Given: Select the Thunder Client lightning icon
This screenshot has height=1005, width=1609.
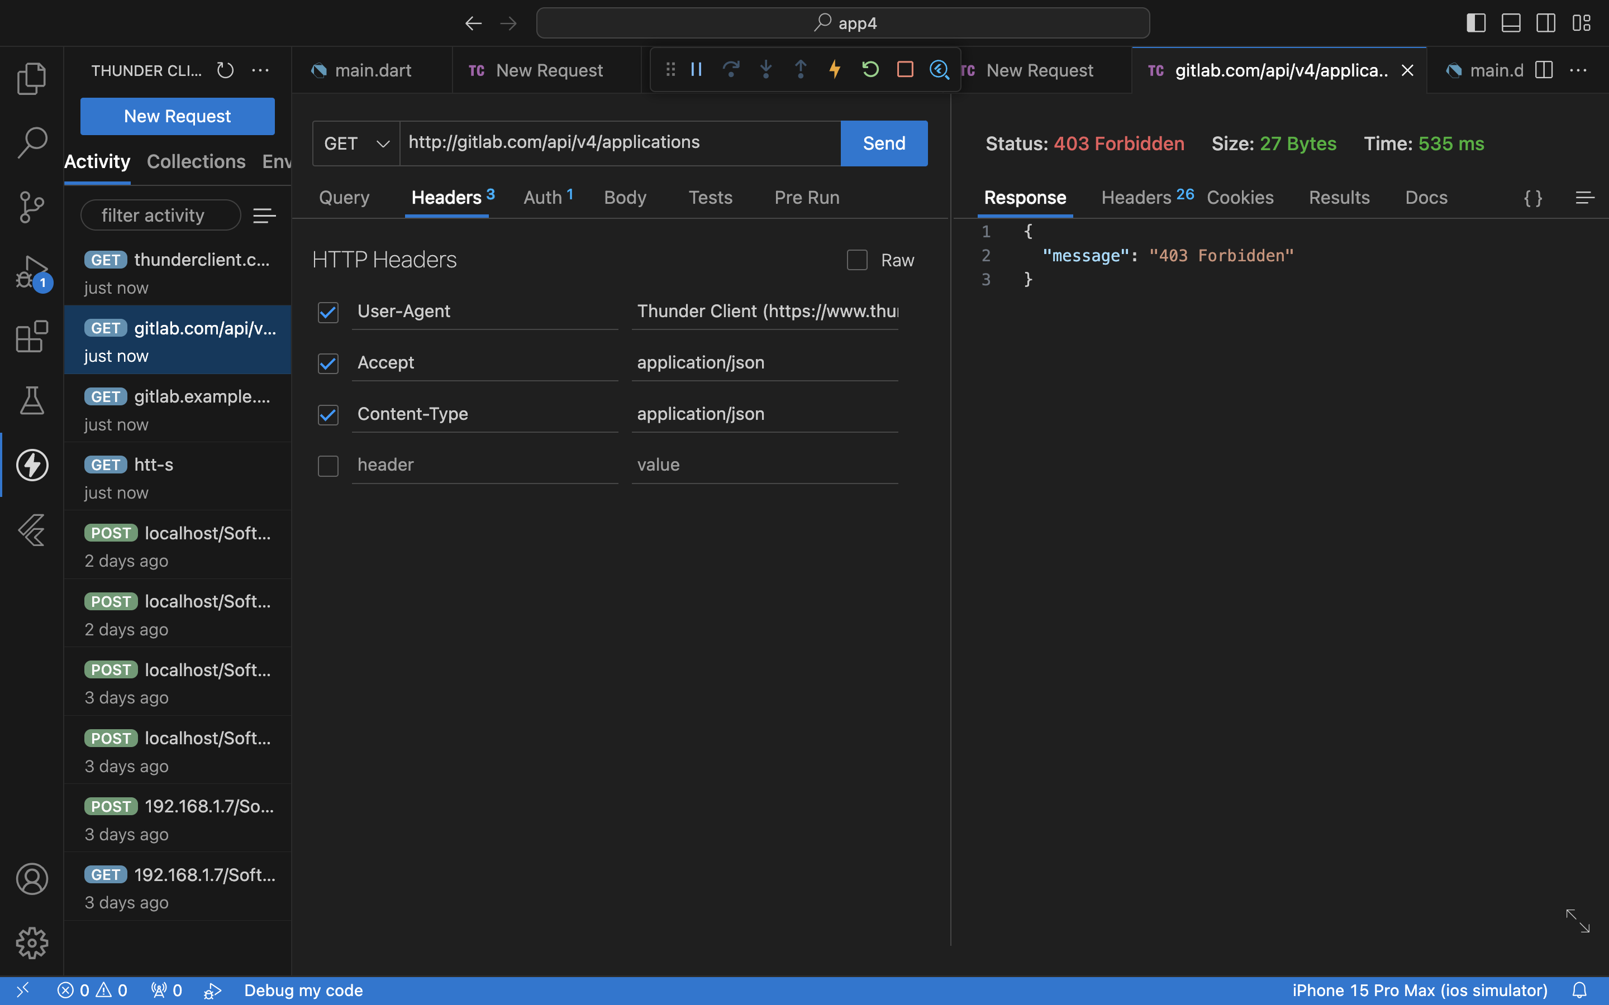Looking at the screenshot, I should click(31, 465).
